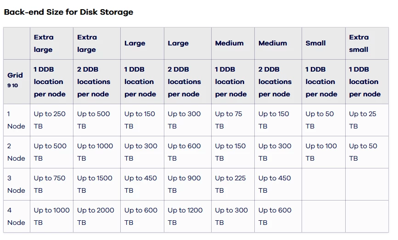Click the 'Up to 75 TB' cell
This screenshot has width=398, height=240.
click(x=233, y=120)
